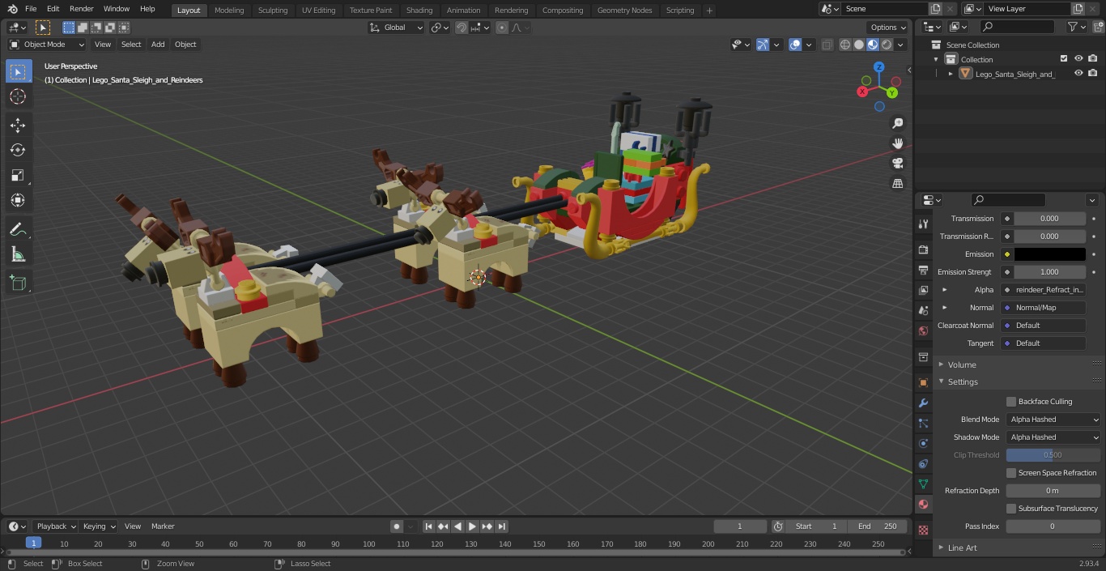The width and height of the screenshot is (1106, 571).
Task: Jump to end frame button
Action: (x=501, y=526)
